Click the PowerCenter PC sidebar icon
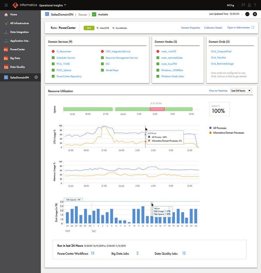The height and width of the screenshot is (273, 261). (x=6, y=49)
